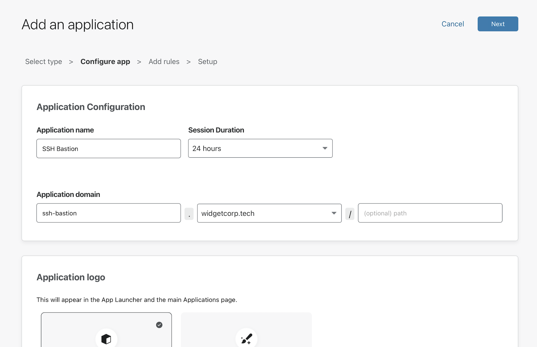
Task: Click the paintbrush custom logo icon
Action: point(246,338)
